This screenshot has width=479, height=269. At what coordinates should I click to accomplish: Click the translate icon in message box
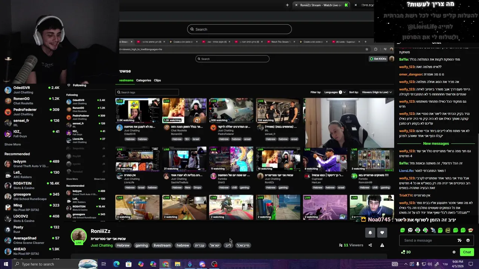(460, 240)
